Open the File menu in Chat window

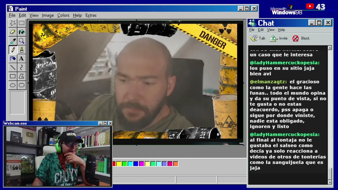(x=252, y=30)
